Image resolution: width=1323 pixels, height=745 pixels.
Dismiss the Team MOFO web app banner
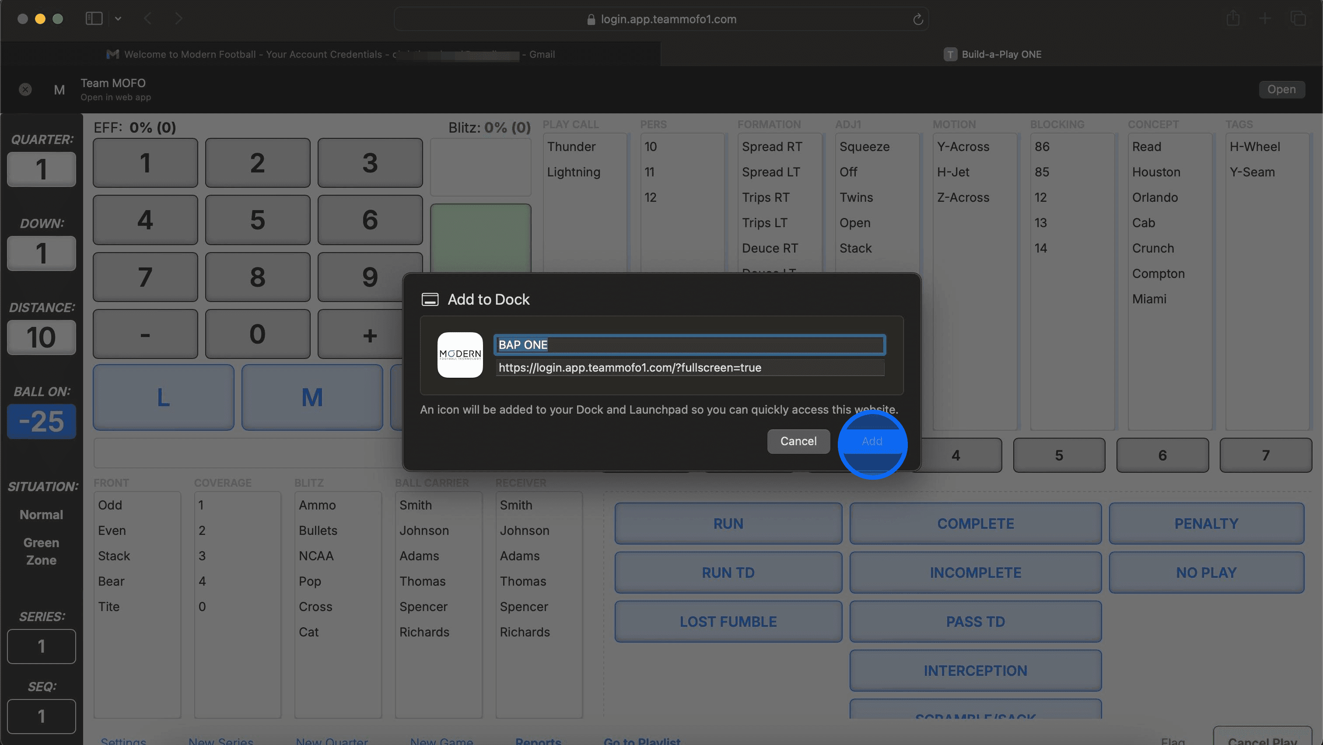[x=25, y=89]
